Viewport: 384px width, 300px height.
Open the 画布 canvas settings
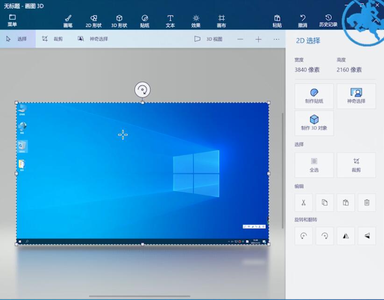221,21
